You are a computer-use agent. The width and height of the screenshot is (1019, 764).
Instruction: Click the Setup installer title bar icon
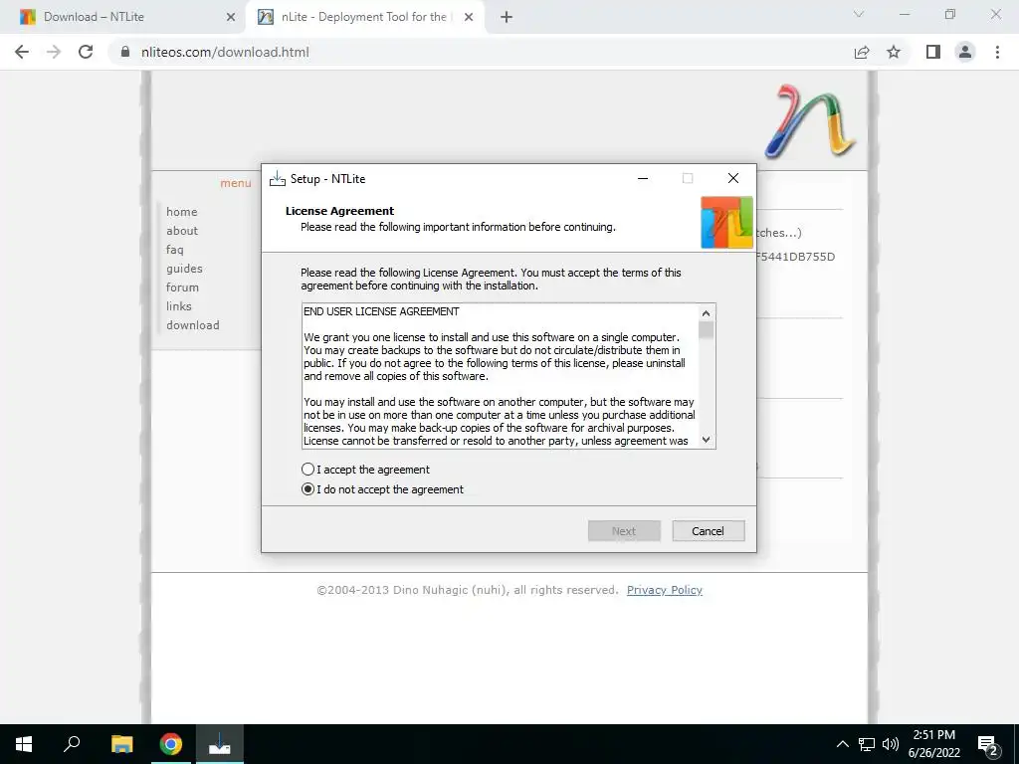pyautogui.click(x=278, y=179)
